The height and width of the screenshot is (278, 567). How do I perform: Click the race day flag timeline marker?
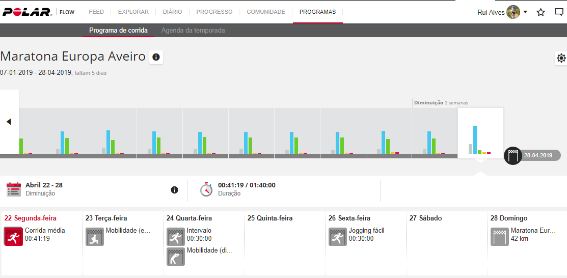(513, 155)
